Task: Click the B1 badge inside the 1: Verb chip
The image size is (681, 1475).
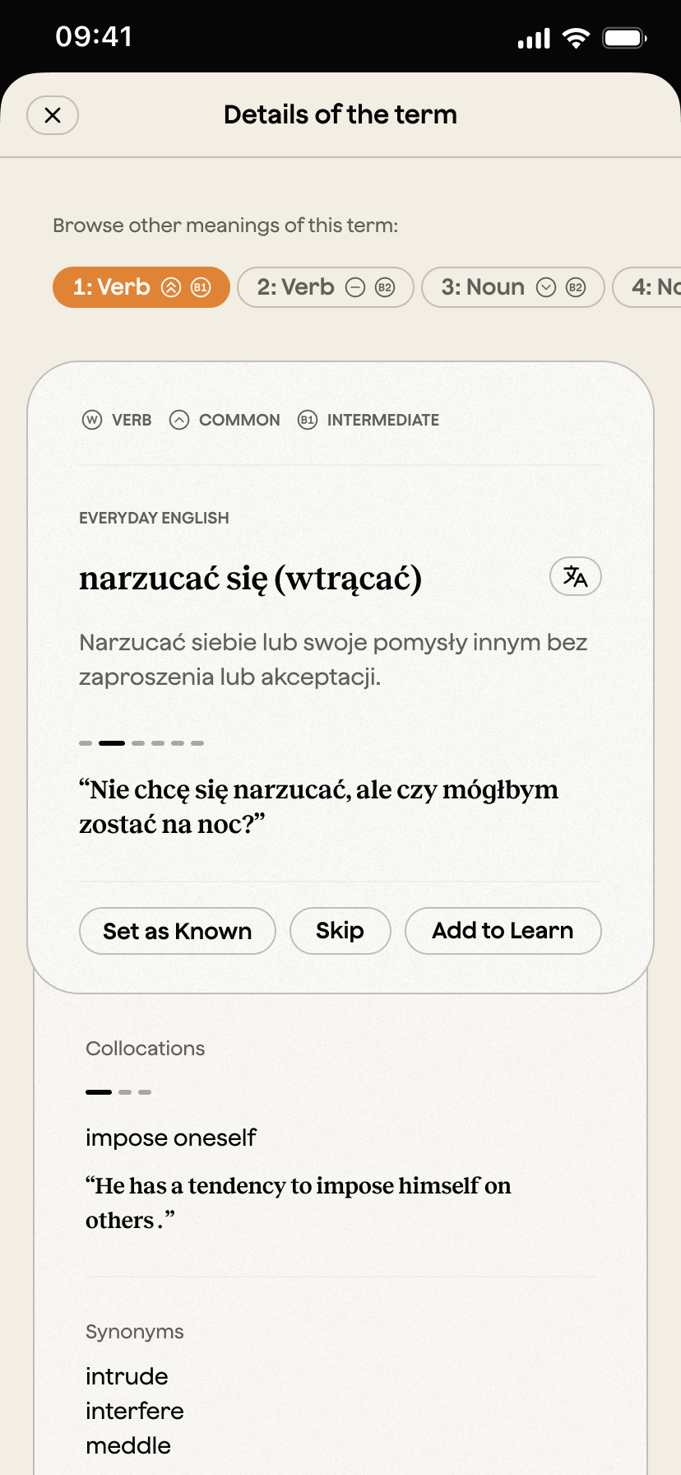Action: point(200,287)
